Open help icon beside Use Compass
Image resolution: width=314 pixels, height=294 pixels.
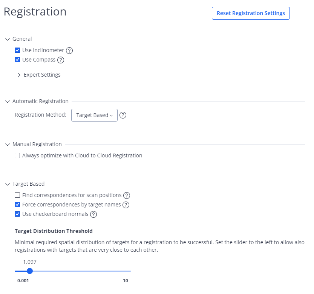(x=61, y=60)
